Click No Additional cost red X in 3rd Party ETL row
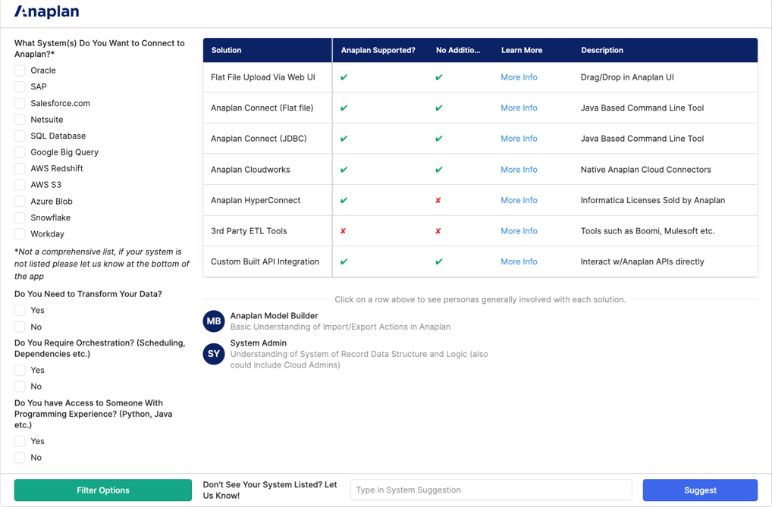The image size is (772, 507). coord(438,231)
